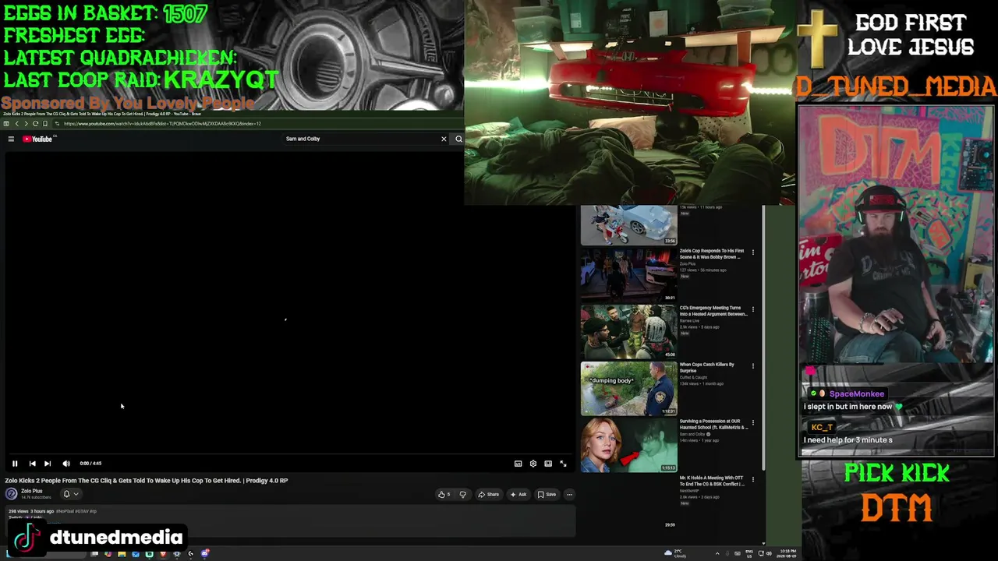The width and height of the screenshot is (998, 561).
Task: Open the taskbar volume icon
Action: pos(769,553)
